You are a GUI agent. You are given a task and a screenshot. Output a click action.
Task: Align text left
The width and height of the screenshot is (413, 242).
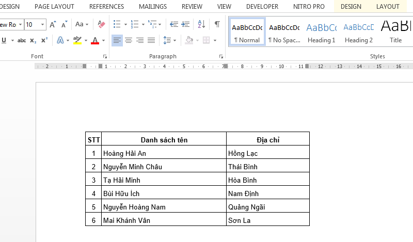[117, 40]
